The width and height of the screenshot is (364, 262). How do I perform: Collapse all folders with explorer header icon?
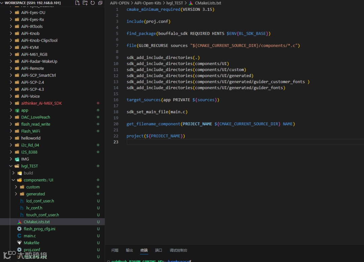pyautogui.click(x=100, y=3)
